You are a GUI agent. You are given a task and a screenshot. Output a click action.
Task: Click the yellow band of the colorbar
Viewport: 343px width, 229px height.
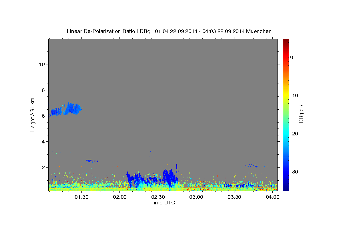pos(286,94)
